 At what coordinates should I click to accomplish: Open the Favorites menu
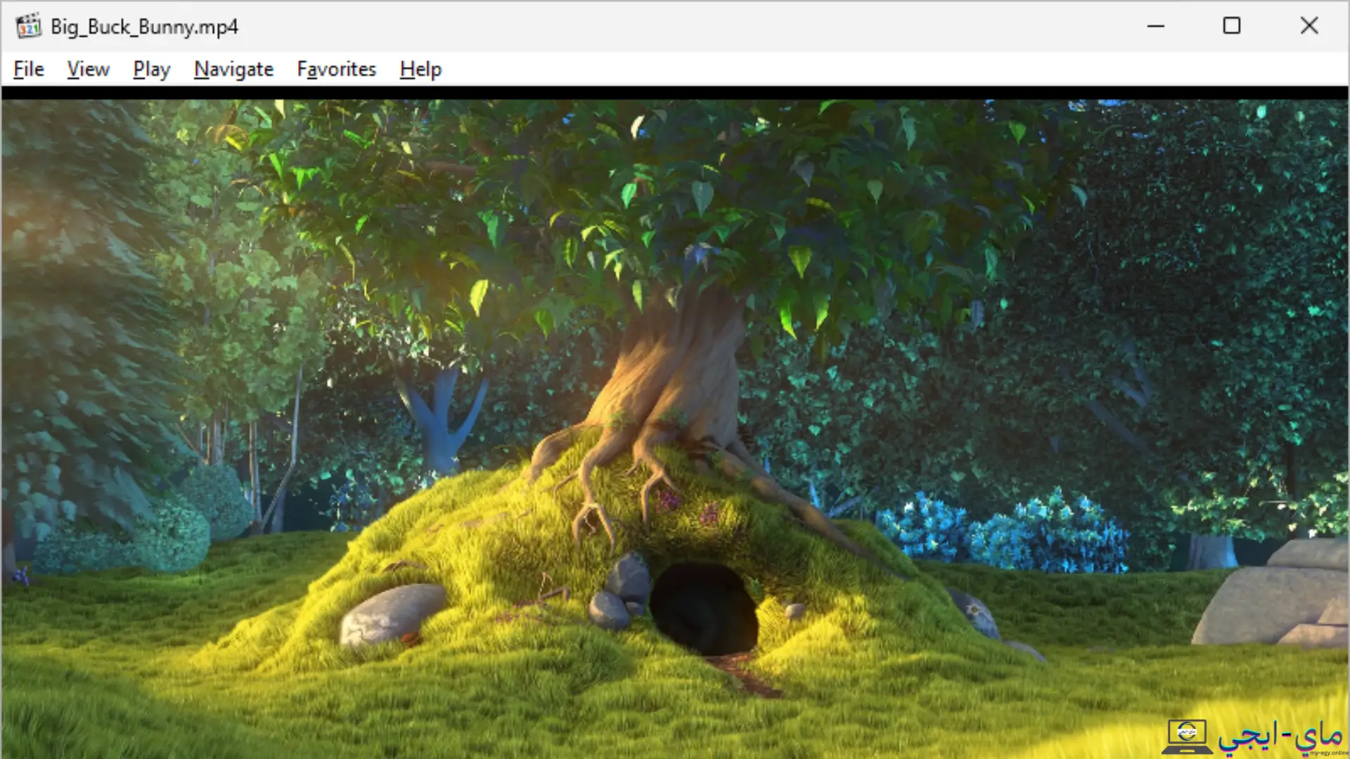336,69
